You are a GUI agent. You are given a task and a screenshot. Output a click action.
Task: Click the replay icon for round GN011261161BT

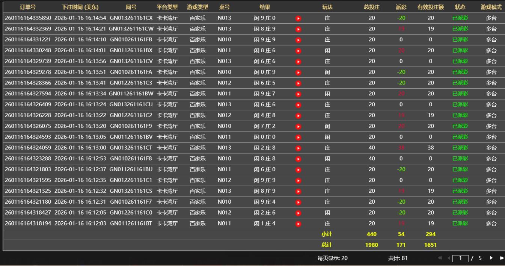pos(298,224)
